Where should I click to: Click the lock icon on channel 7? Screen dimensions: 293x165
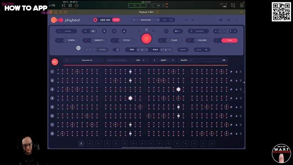(236, 125)
